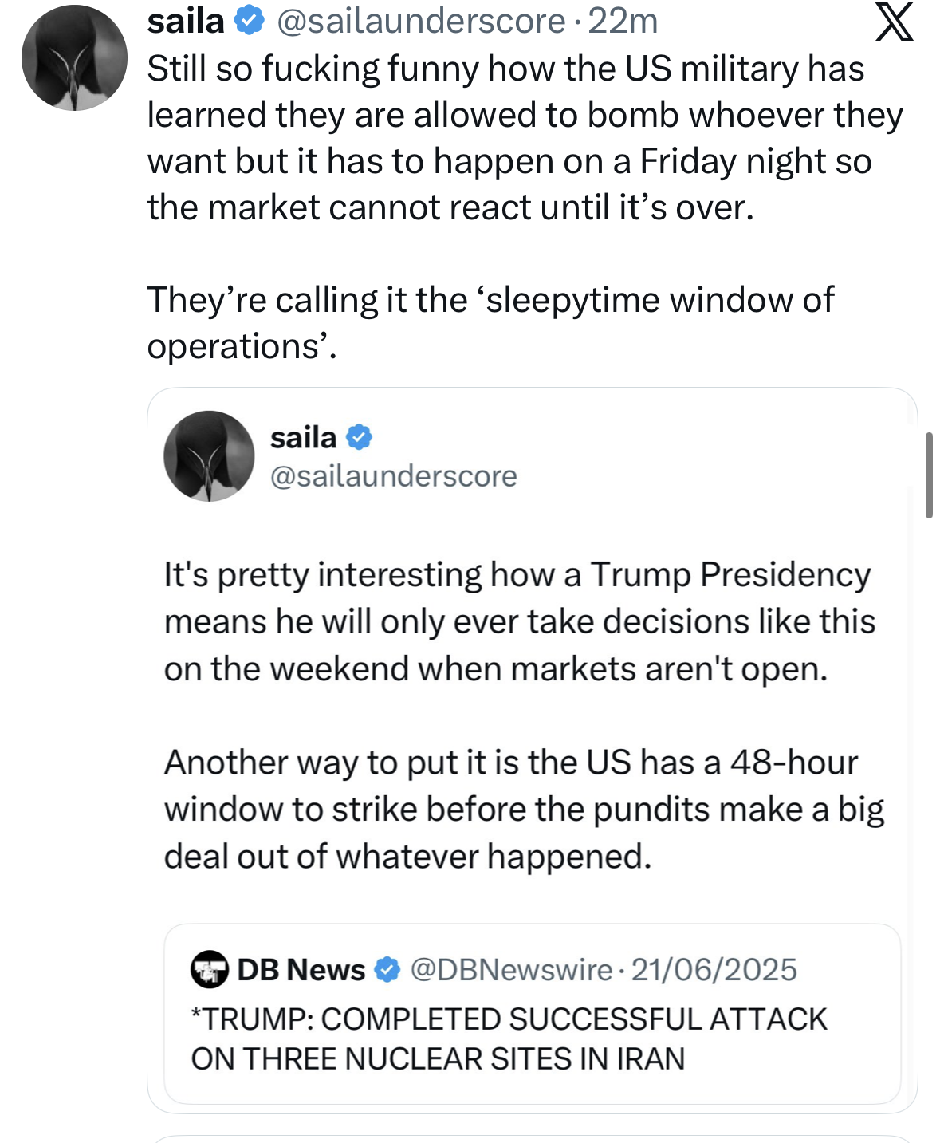Open saila's avatar inside quoted tweet
Viewport: 940px width, 1143px height.
tap(209, 456)
